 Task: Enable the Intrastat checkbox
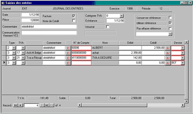pyautogui.click(x=108, y=27)
